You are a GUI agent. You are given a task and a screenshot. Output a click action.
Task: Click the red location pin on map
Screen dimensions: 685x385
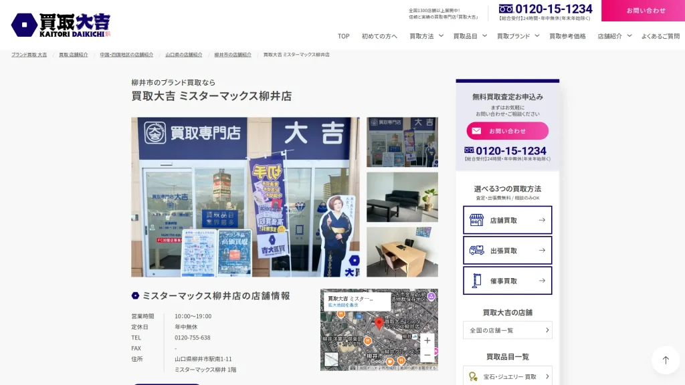[379, 324]
